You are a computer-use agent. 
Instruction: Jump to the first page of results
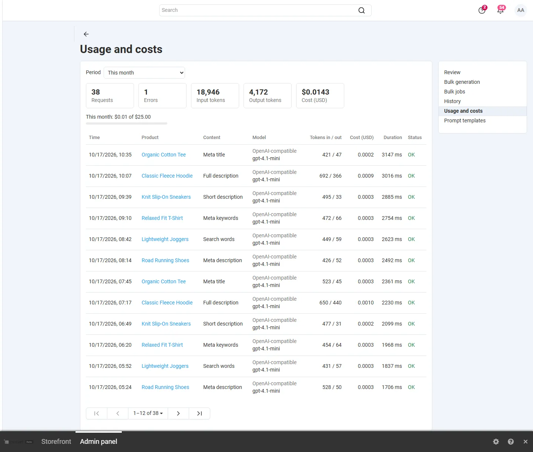(97, 413)
